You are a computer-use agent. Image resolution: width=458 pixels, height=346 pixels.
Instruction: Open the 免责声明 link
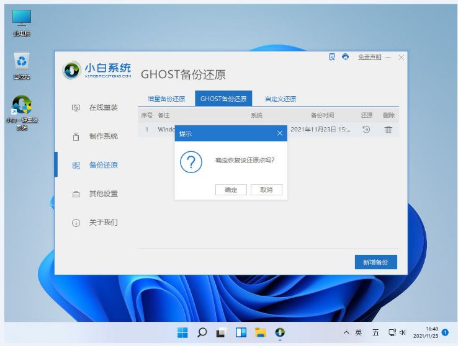[x=370, y=57]
